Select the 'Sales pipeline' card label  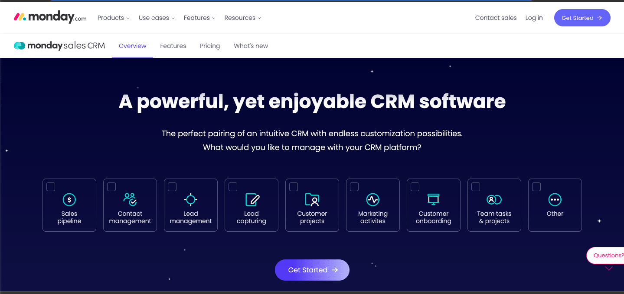tap(69, 217)
